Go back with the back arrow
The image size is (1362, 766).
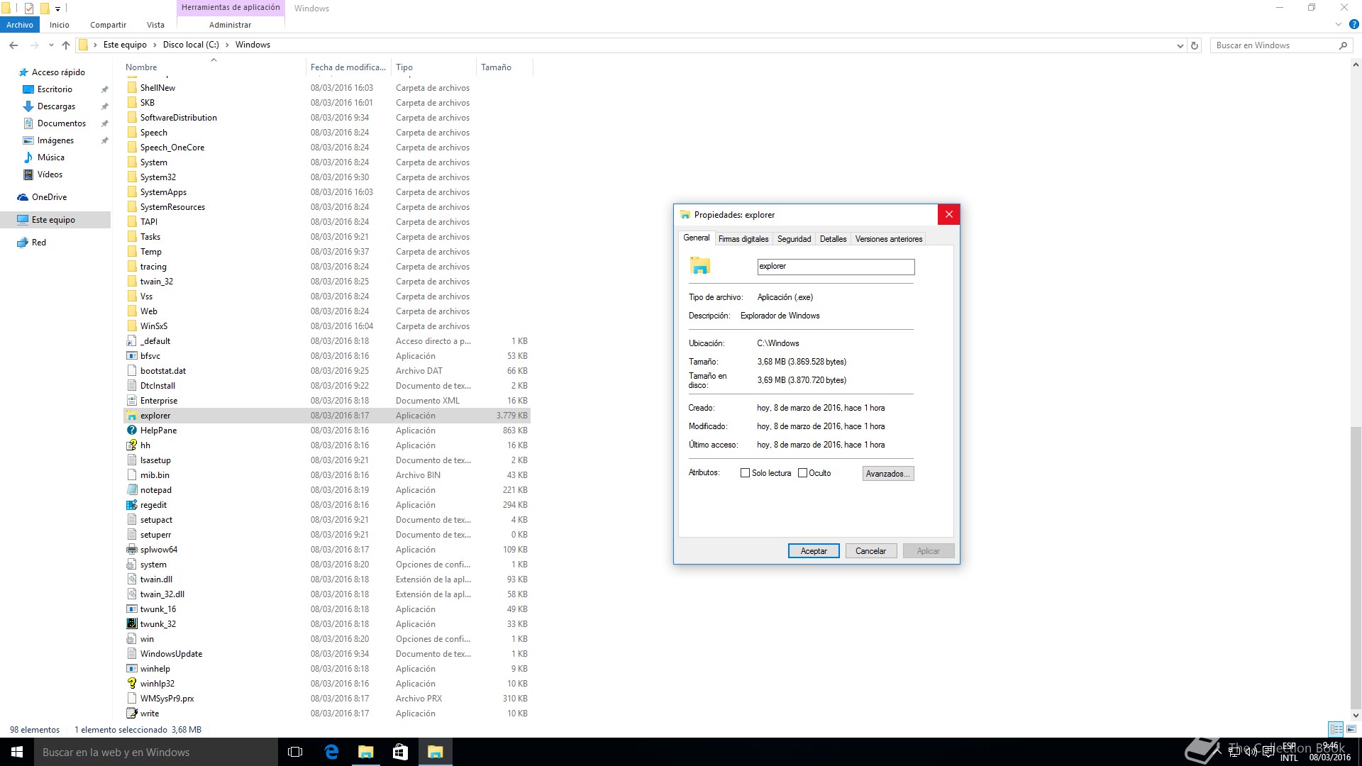pos(13,45)
